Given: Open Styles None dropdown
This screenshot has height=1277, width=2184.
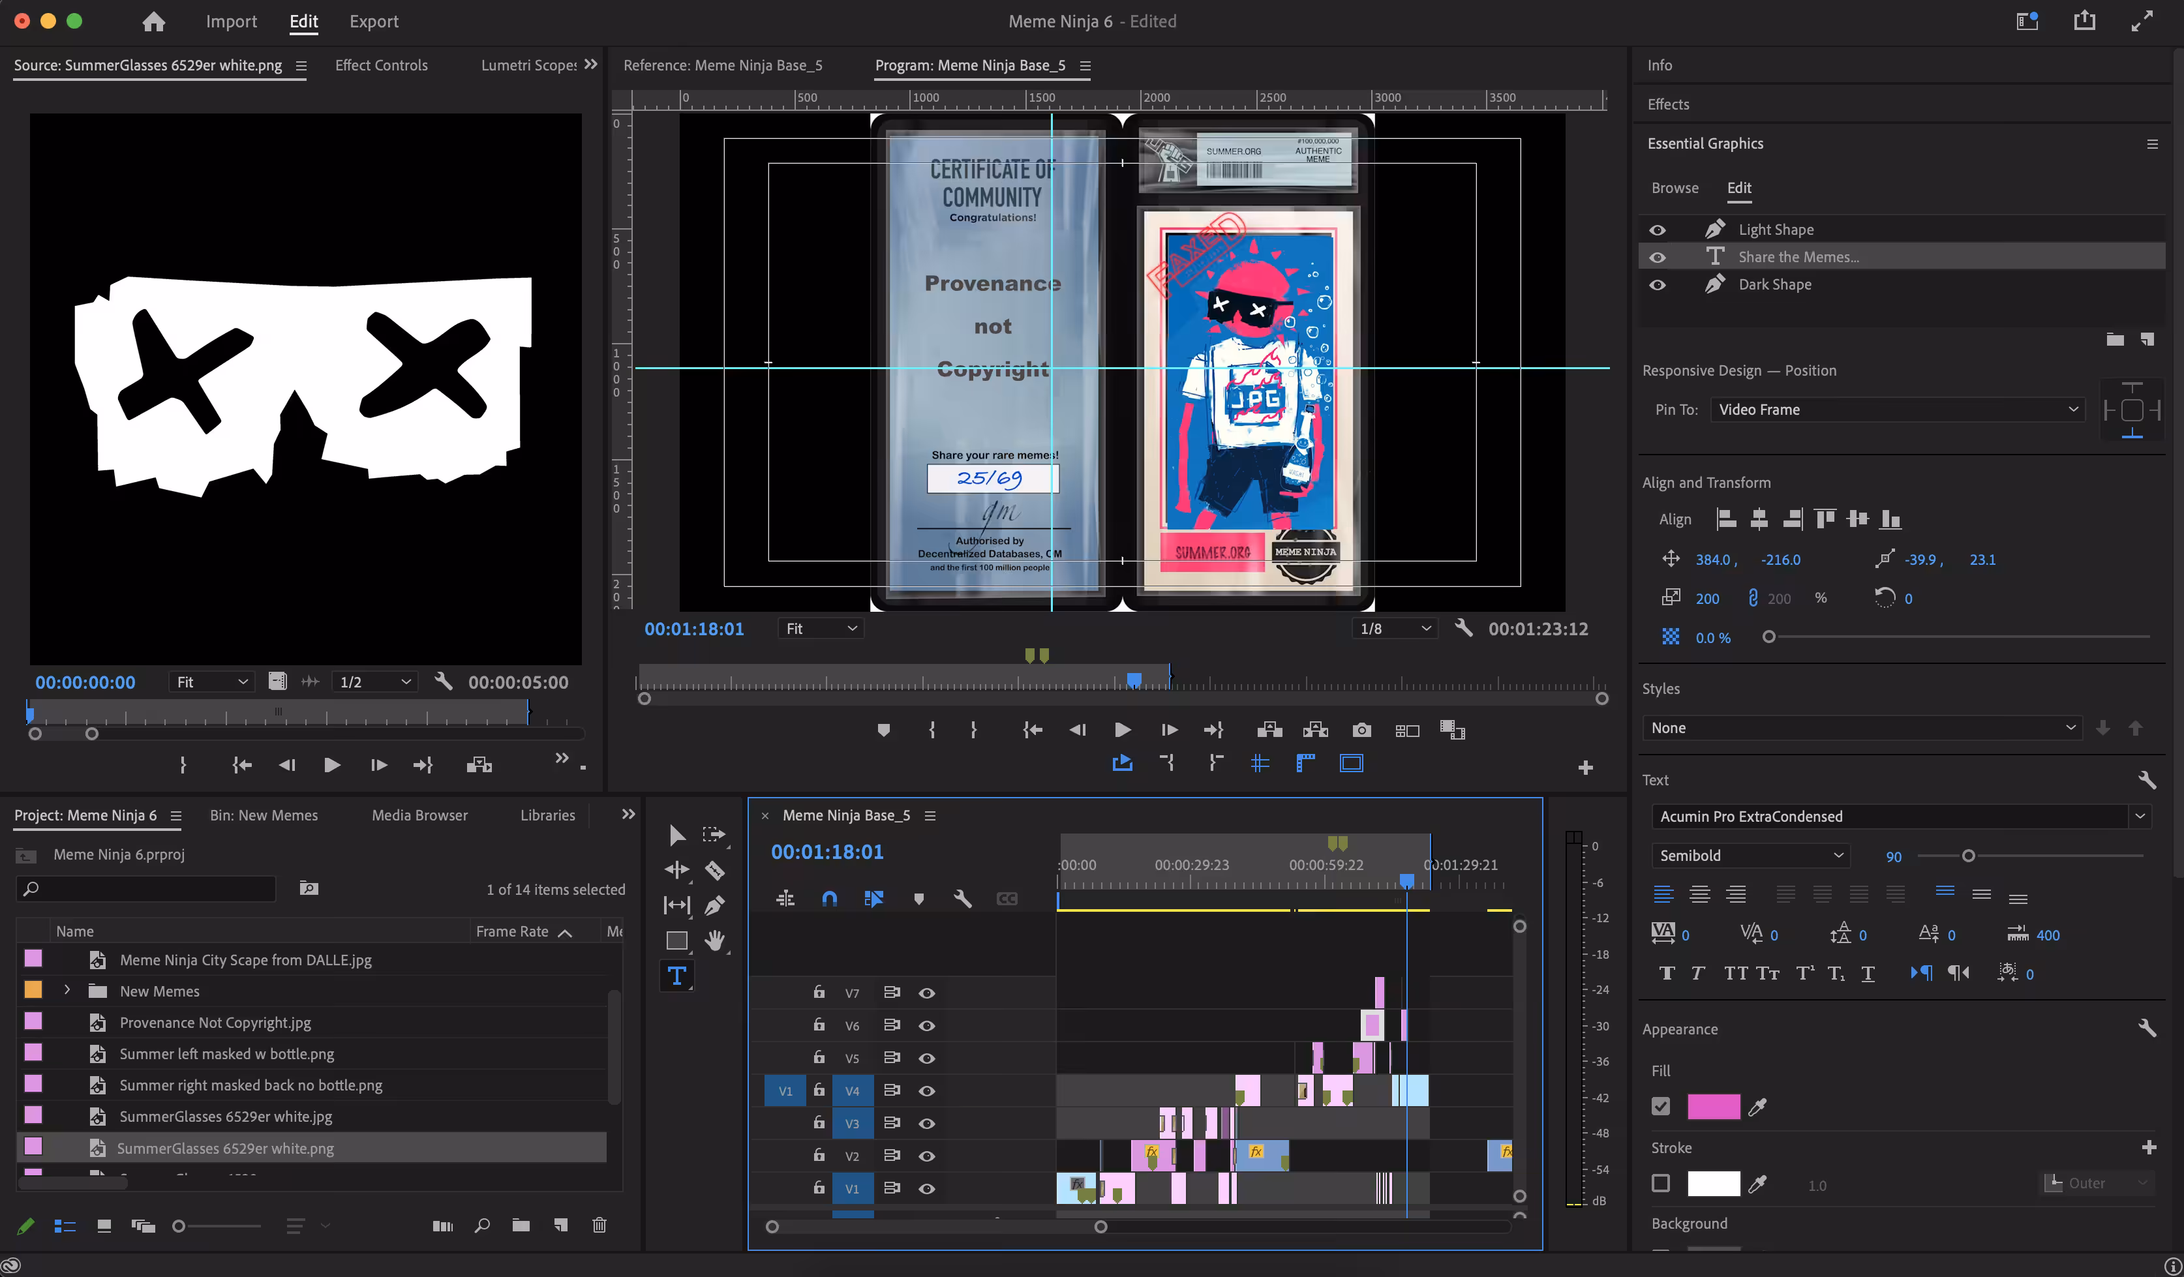Looking at the screenshot, I should tap(1862, 728).
